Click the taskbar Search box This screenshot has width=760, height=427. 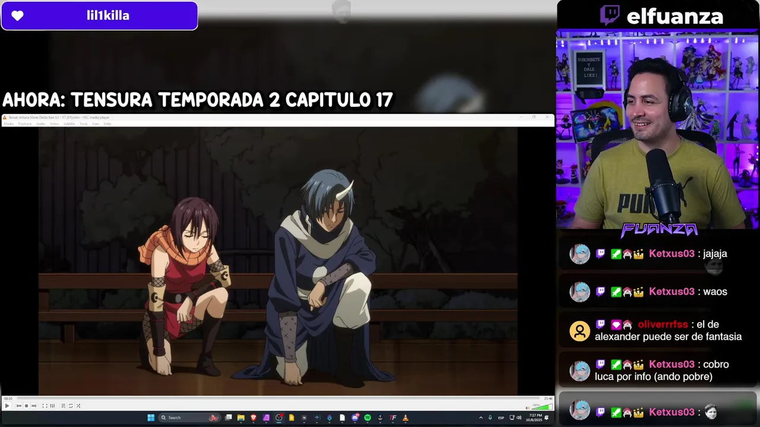(189, 418)
